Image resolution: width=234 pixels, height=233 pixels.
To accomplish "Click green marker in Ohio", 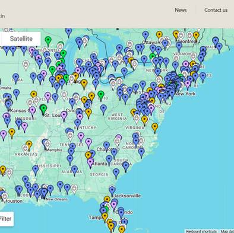I will pyautogui.click(x=101, y=95).
